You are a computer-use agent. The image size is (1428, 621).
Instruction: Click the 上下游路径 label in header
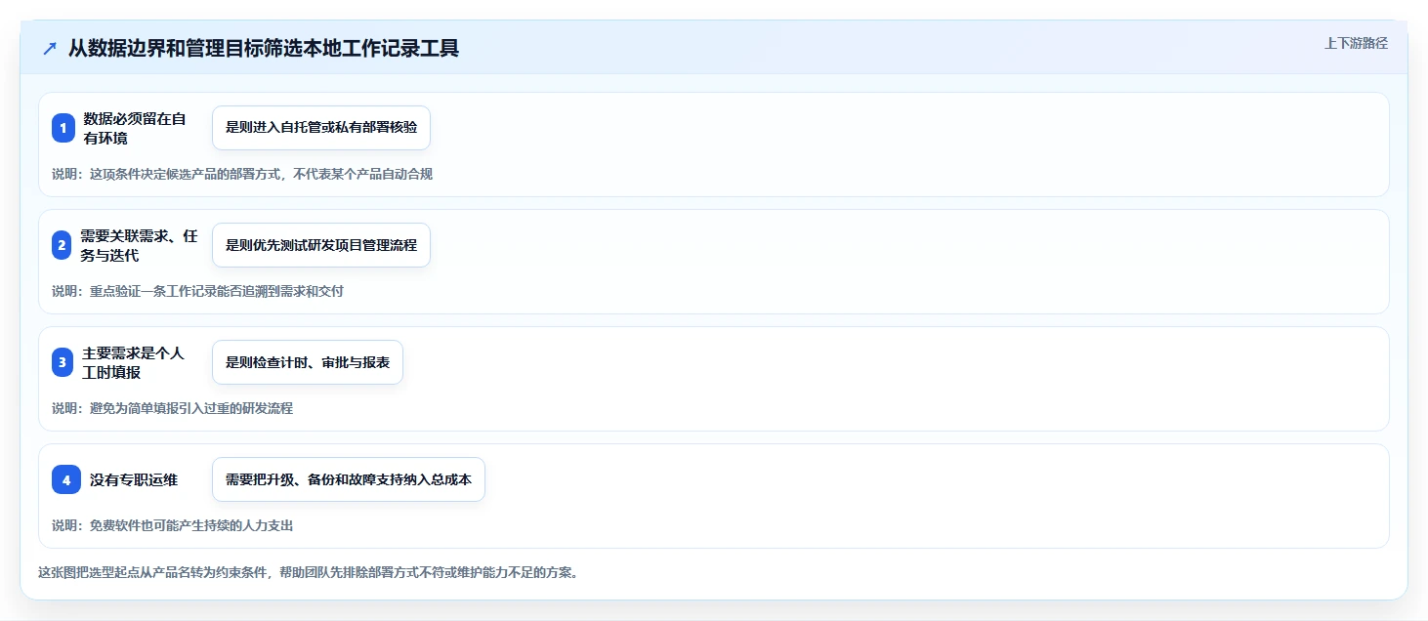coord(1356,43)
